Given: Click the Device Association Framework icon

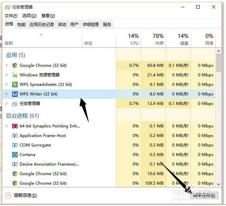Looking at the screenshot, I should tap(15, 164).
